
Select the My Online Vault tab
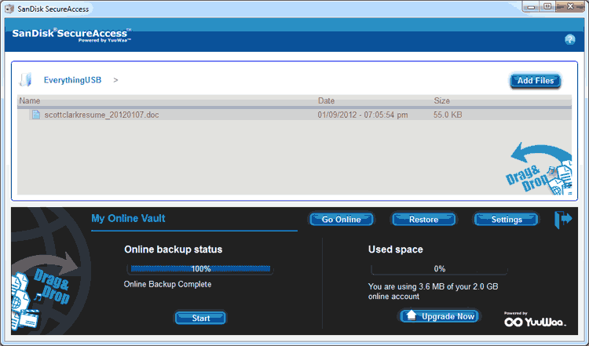pos(128,218)
